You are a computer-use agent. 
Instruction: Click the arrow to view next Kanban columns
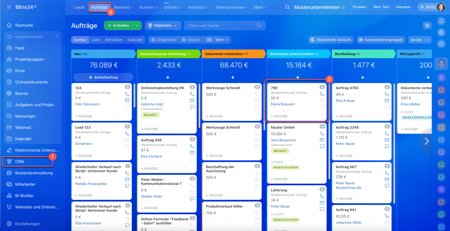[x=427, y=141]
